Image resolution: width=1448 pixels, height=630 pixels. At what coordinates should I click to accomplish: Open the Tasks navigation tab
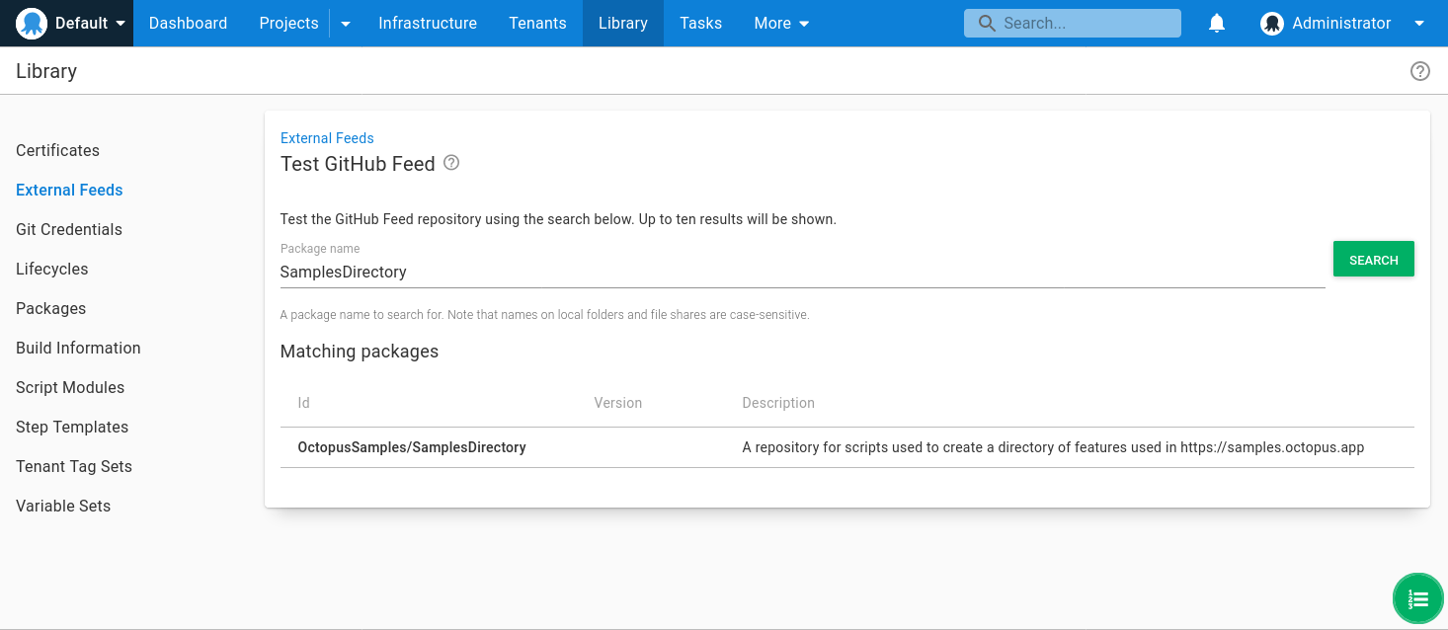pyautogui.click(x=700, y=23)
